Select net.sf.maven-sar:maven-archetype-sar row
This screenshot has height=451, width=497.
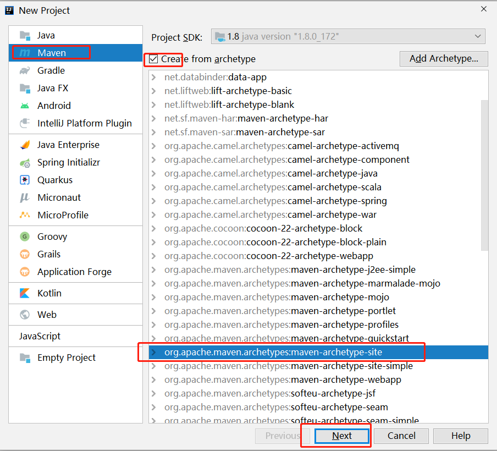[x=318, y=132]
